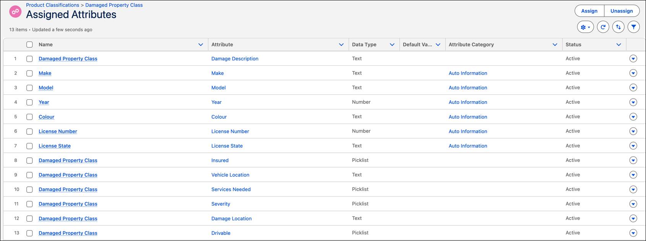Screen dimensions: 646x241
Task: Expand the Data Type column chevron
Action: click(x=392, y=45)
